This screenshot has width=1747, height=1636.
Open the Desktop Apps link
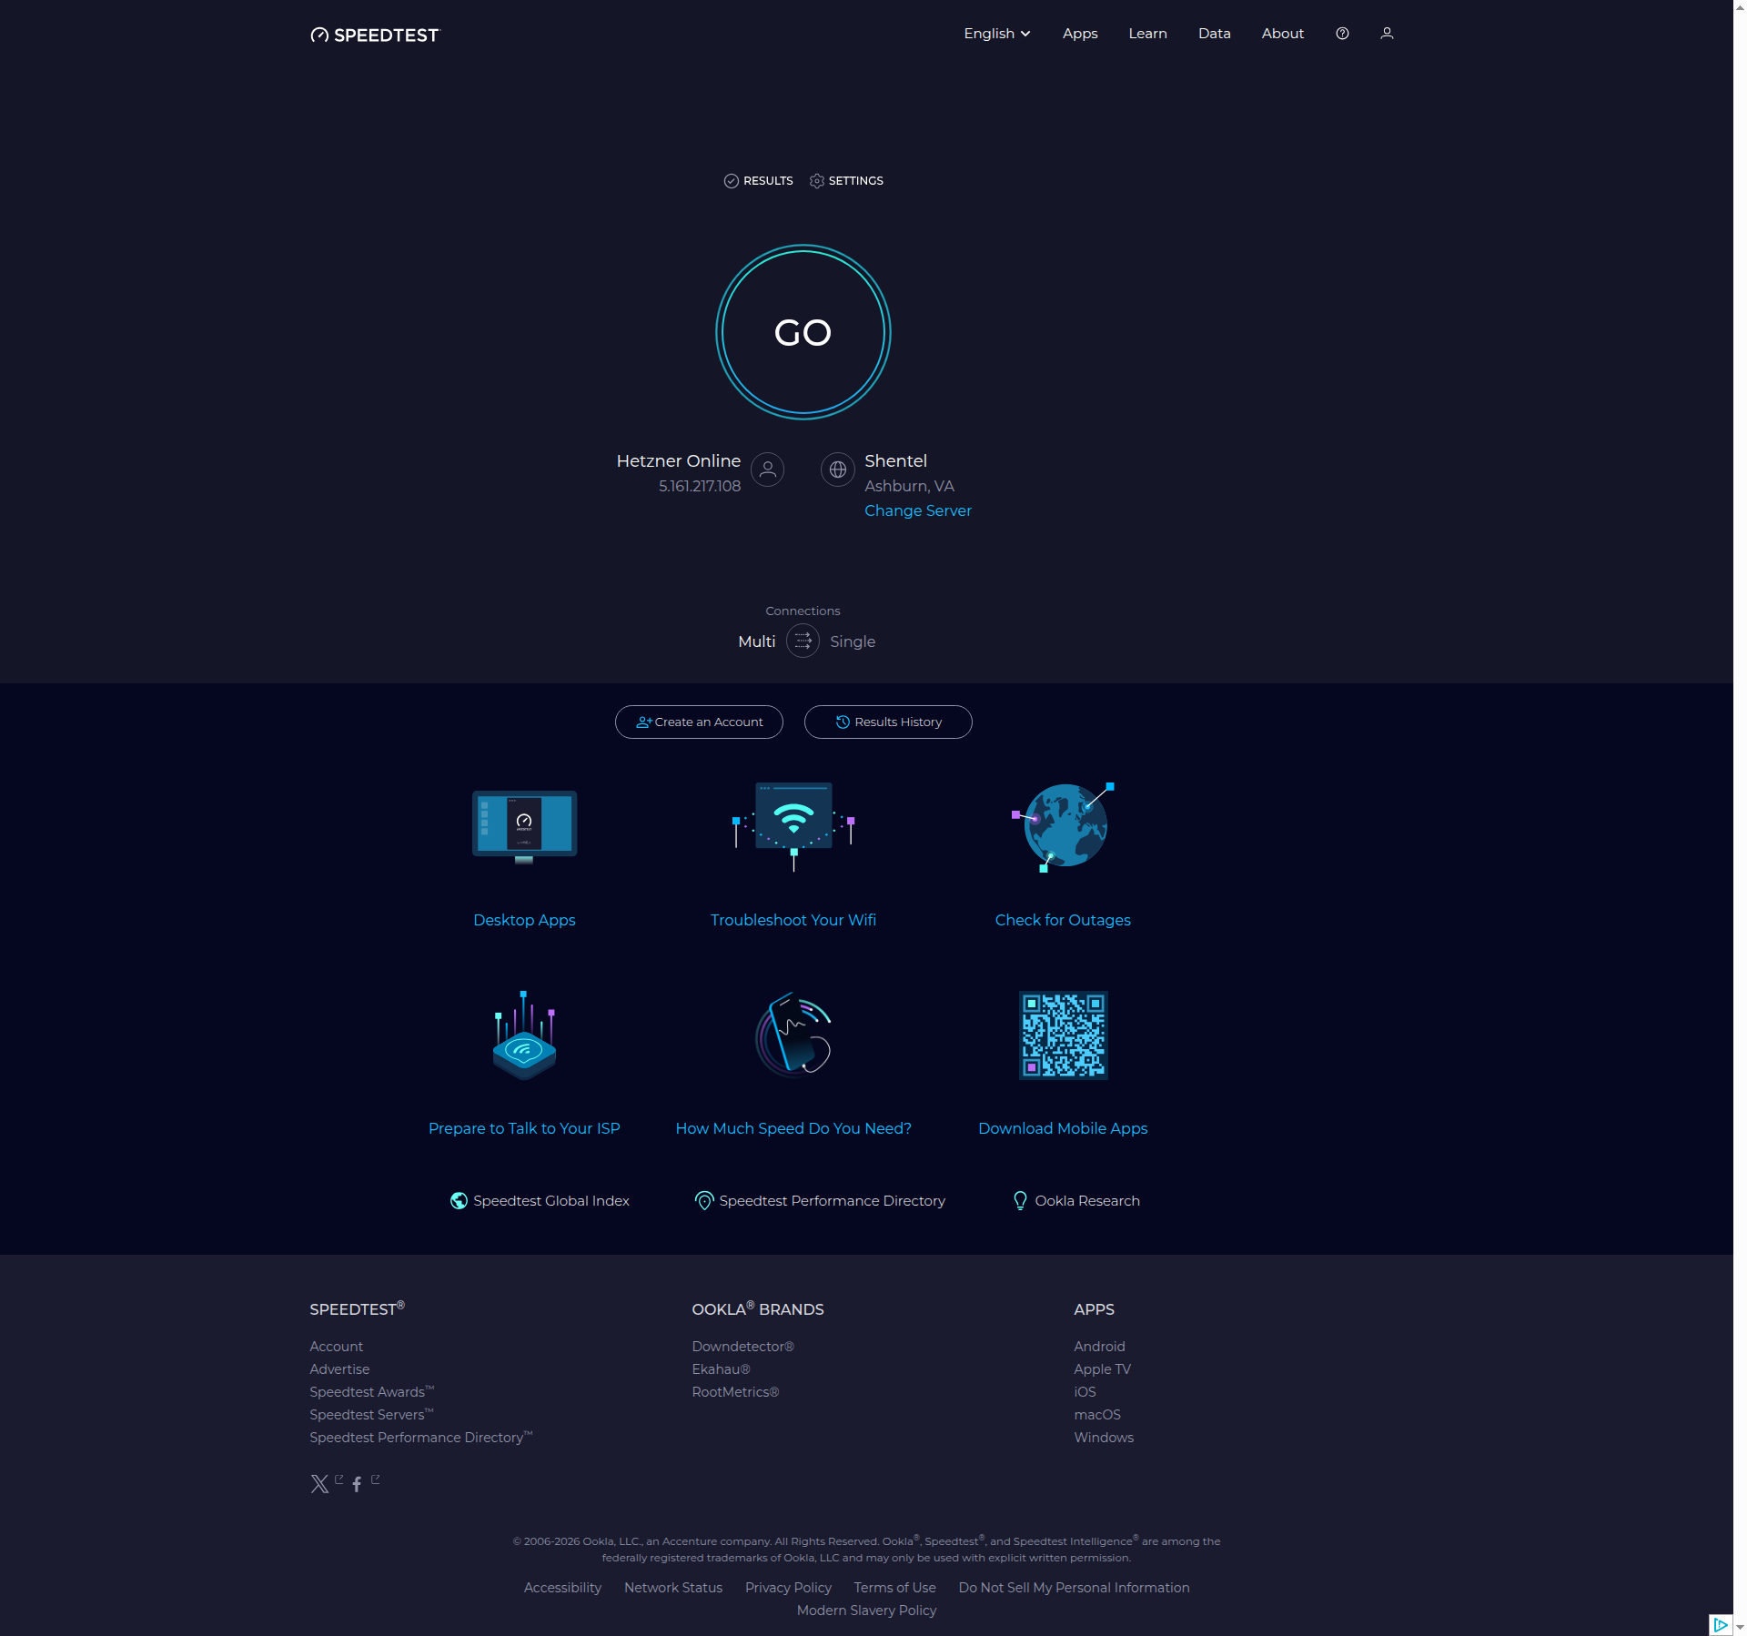pyautogui.click(x=524, y=920)
